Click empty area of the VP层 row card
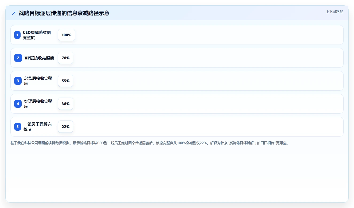 click(208, 58)
